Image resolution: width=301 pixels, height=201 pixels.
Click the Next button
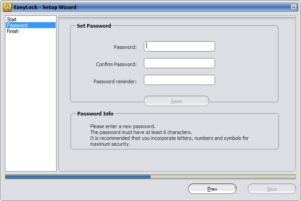[272, 189]
